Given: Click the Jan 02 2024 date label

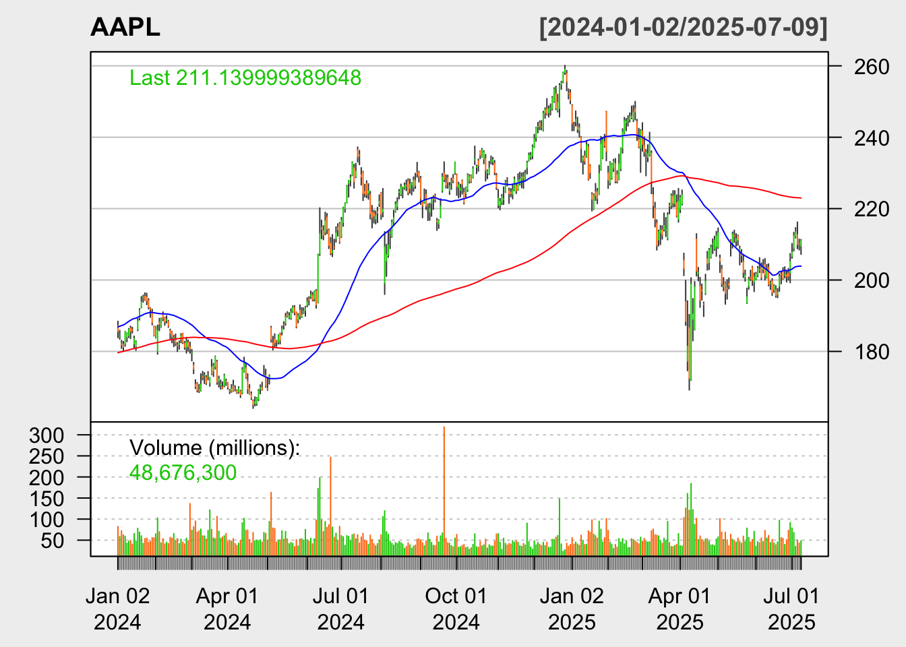Looking at the screenshot, I should [117, 609].
